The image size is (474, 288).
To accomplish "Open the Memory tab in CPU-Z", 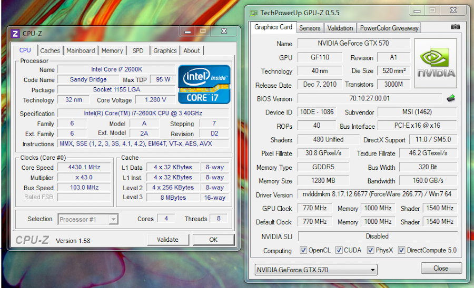I will [112, 50].
